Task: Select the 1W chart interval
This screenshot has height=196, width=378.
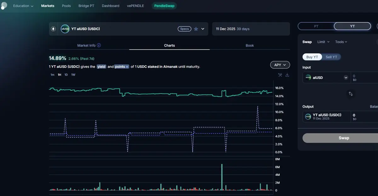Action: coord(73,75)
